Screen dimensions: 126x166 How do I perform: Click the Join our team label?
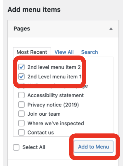pos(44,114)
